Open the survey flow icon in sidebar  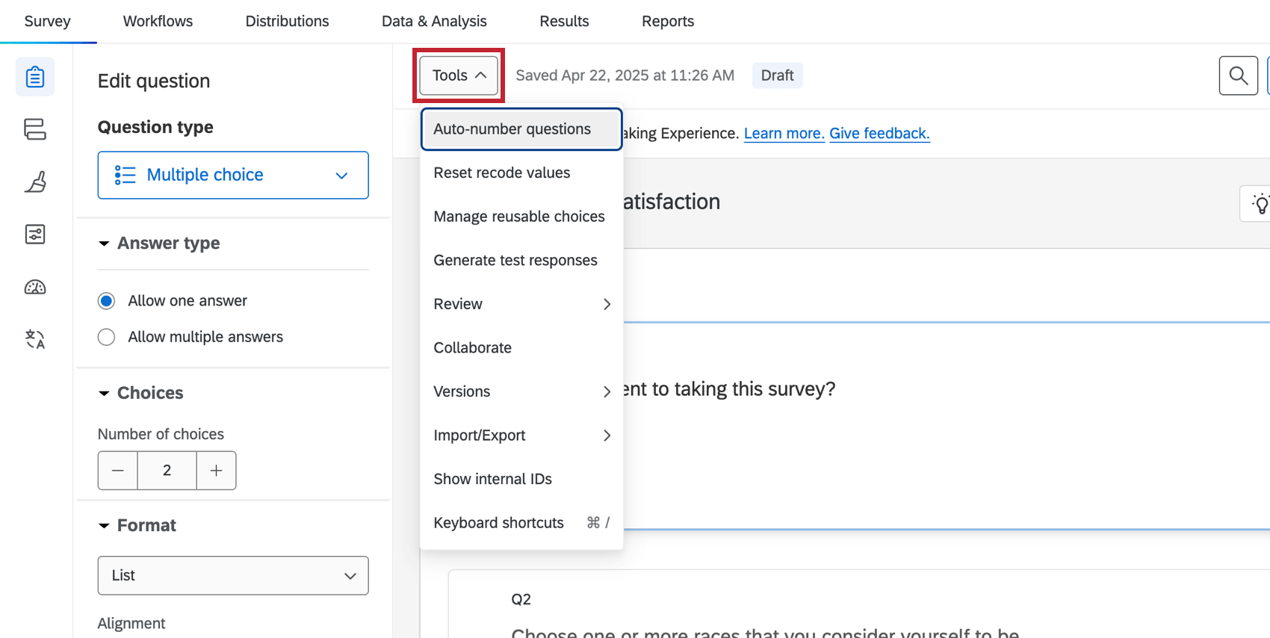pyautogui.click(x=35, y=129)
